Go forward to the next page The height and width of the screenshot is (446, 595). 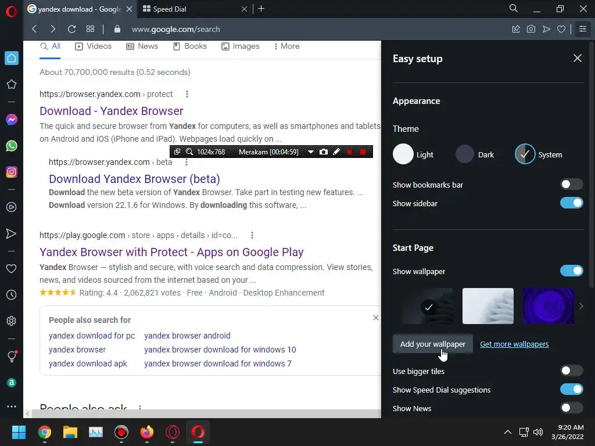click(x=53, y=29)
